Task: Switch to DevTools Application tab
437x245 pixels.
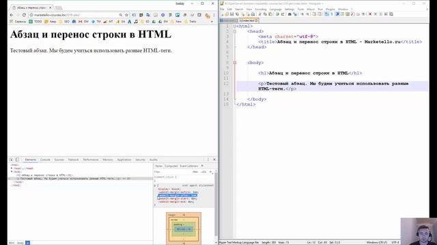Action: pos(124,160)
